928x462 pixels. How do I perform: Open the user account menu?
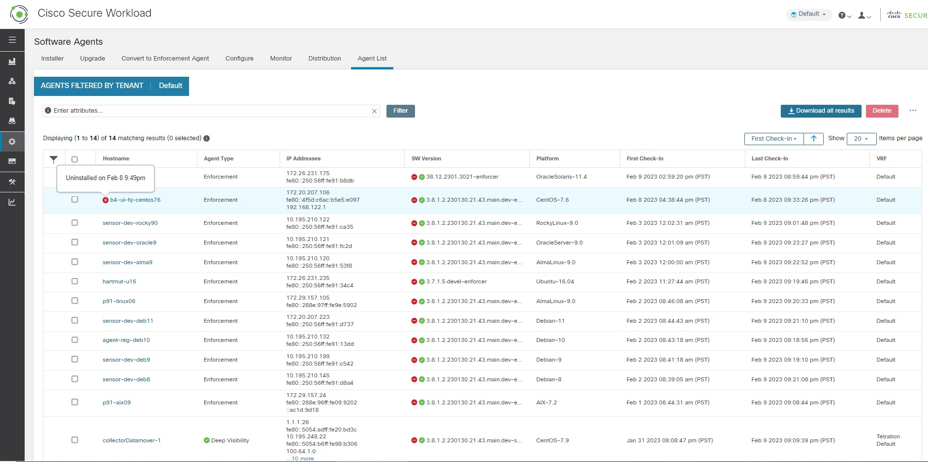point(864,16)
